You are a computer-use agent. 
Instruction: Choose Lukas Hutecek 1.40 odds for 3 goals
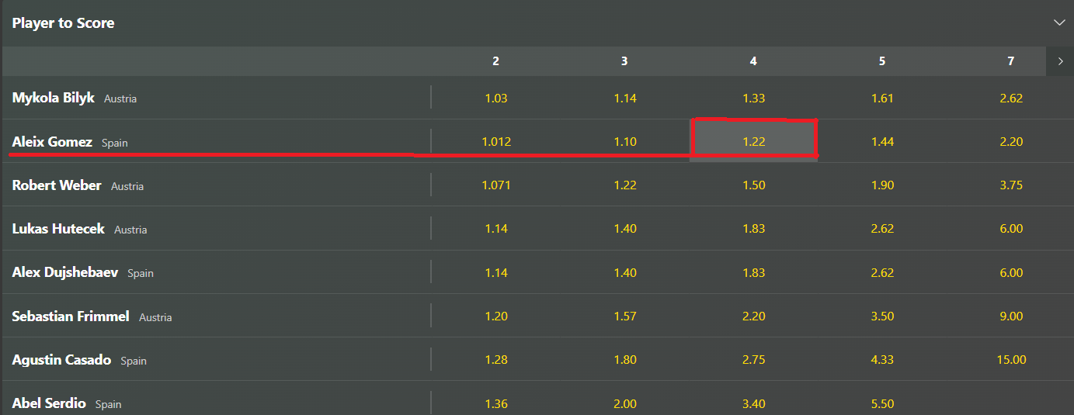(x=624, y=229)
